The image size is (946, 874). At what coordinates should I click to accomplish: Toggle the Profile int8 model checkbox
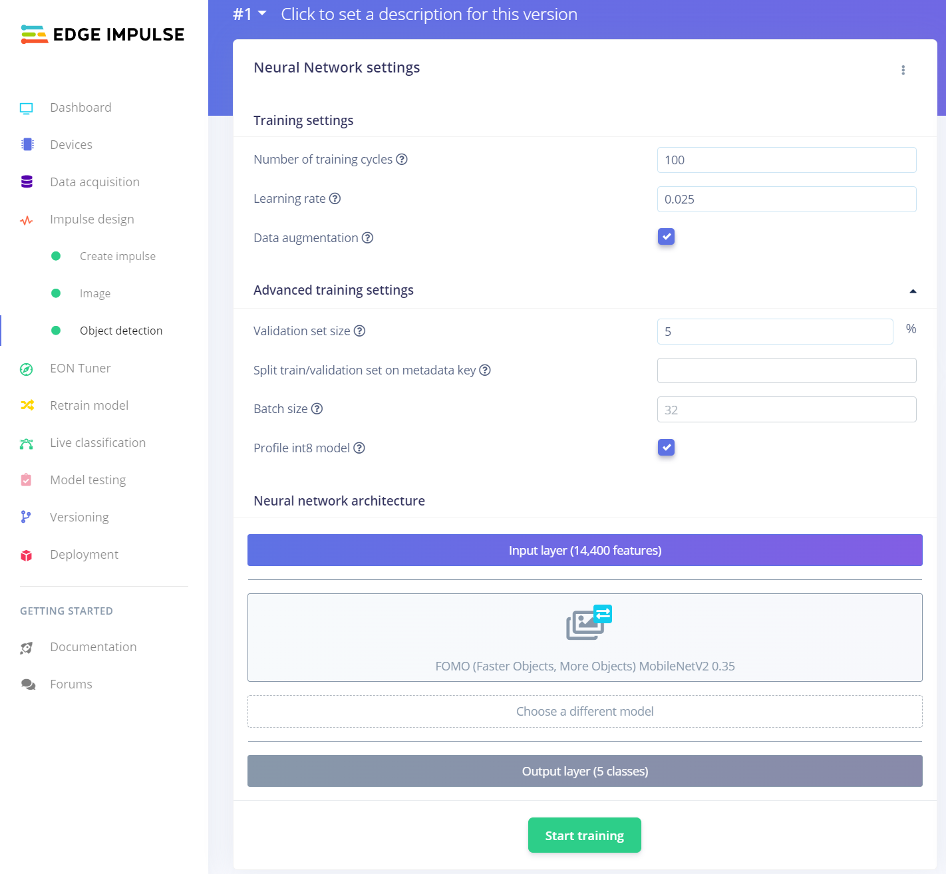click(666, 448)
